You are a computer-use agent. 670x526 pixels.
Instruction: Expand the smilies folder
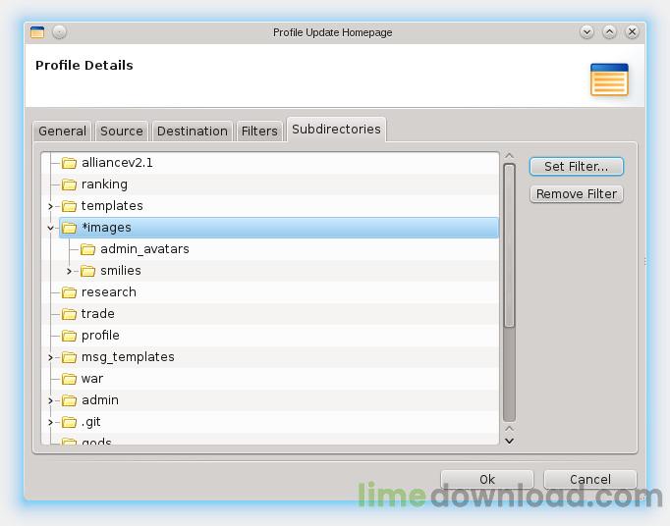pos(69,271)
